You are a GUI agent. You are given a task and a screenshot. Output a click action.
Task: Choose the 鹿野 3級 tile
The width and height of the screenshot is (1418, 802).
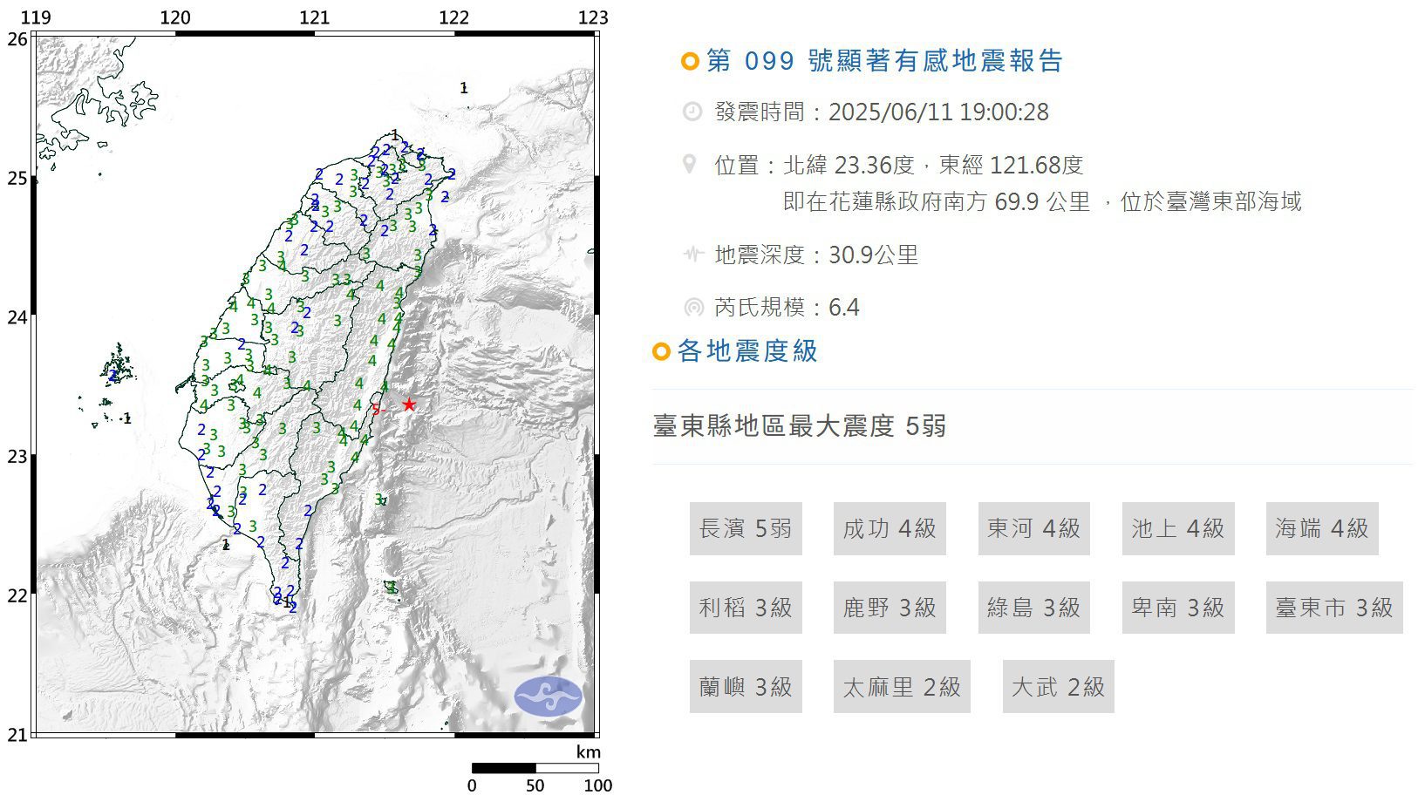point(890,608)
